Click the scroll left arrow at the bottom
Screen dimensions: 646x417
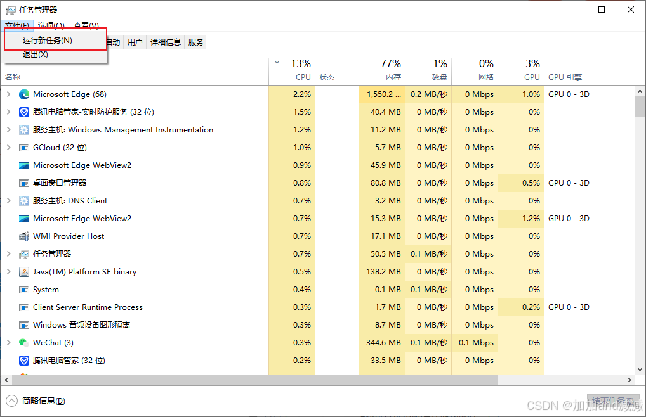pos(6,380)
